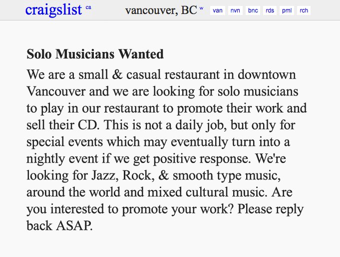Select the "rds" sub-area tab
The width and height of the screenshot is (340, 257).
pyautogui.click(x=270, y=10)
